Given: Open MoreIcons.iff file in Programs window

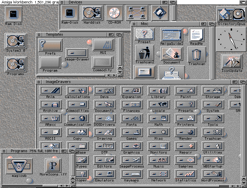Looking at the screenshot, I should [x=53, y=165].
